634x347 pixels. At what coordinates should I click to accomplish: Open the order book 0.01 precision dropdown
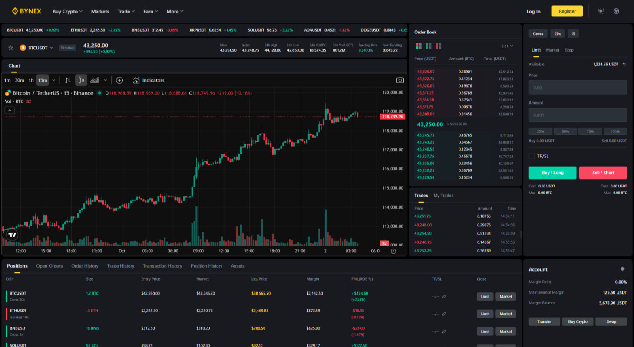click(507, 46)
